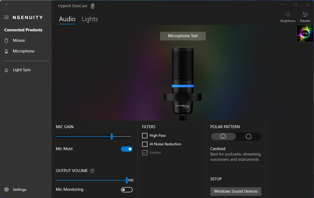
Task: Select Microphone under Connected Products
Action: (x=24, y=51)
